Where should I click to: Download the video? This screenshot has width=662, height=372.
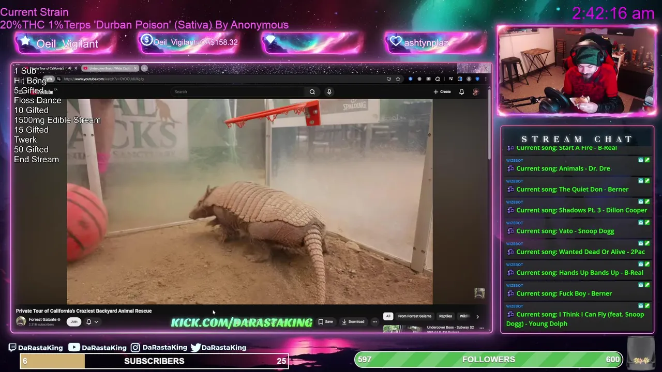pos(353,322)
